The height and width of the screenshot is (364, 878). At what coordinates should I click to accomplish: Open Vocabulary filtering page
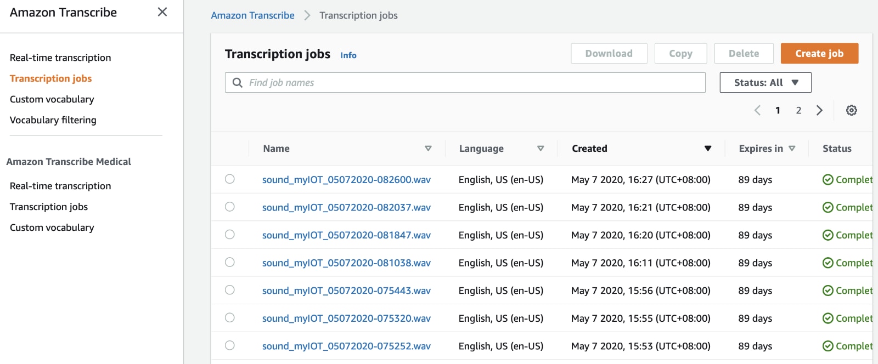pyautogui.click(x=53, y=120)
